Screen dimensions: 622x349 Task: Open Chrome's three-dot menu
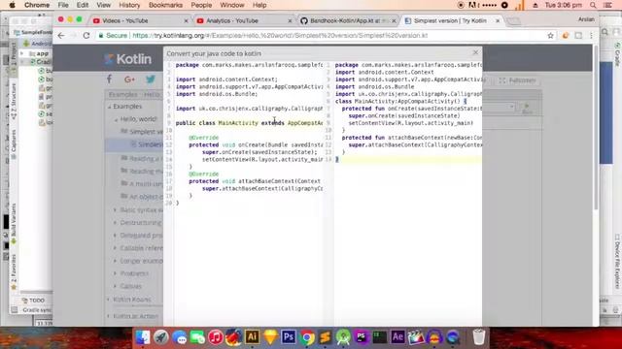click(591, 36)
